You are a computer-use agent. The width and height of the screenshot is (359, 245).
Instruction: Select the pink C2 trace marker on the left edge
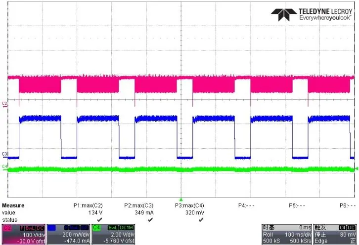pos(4,104)
